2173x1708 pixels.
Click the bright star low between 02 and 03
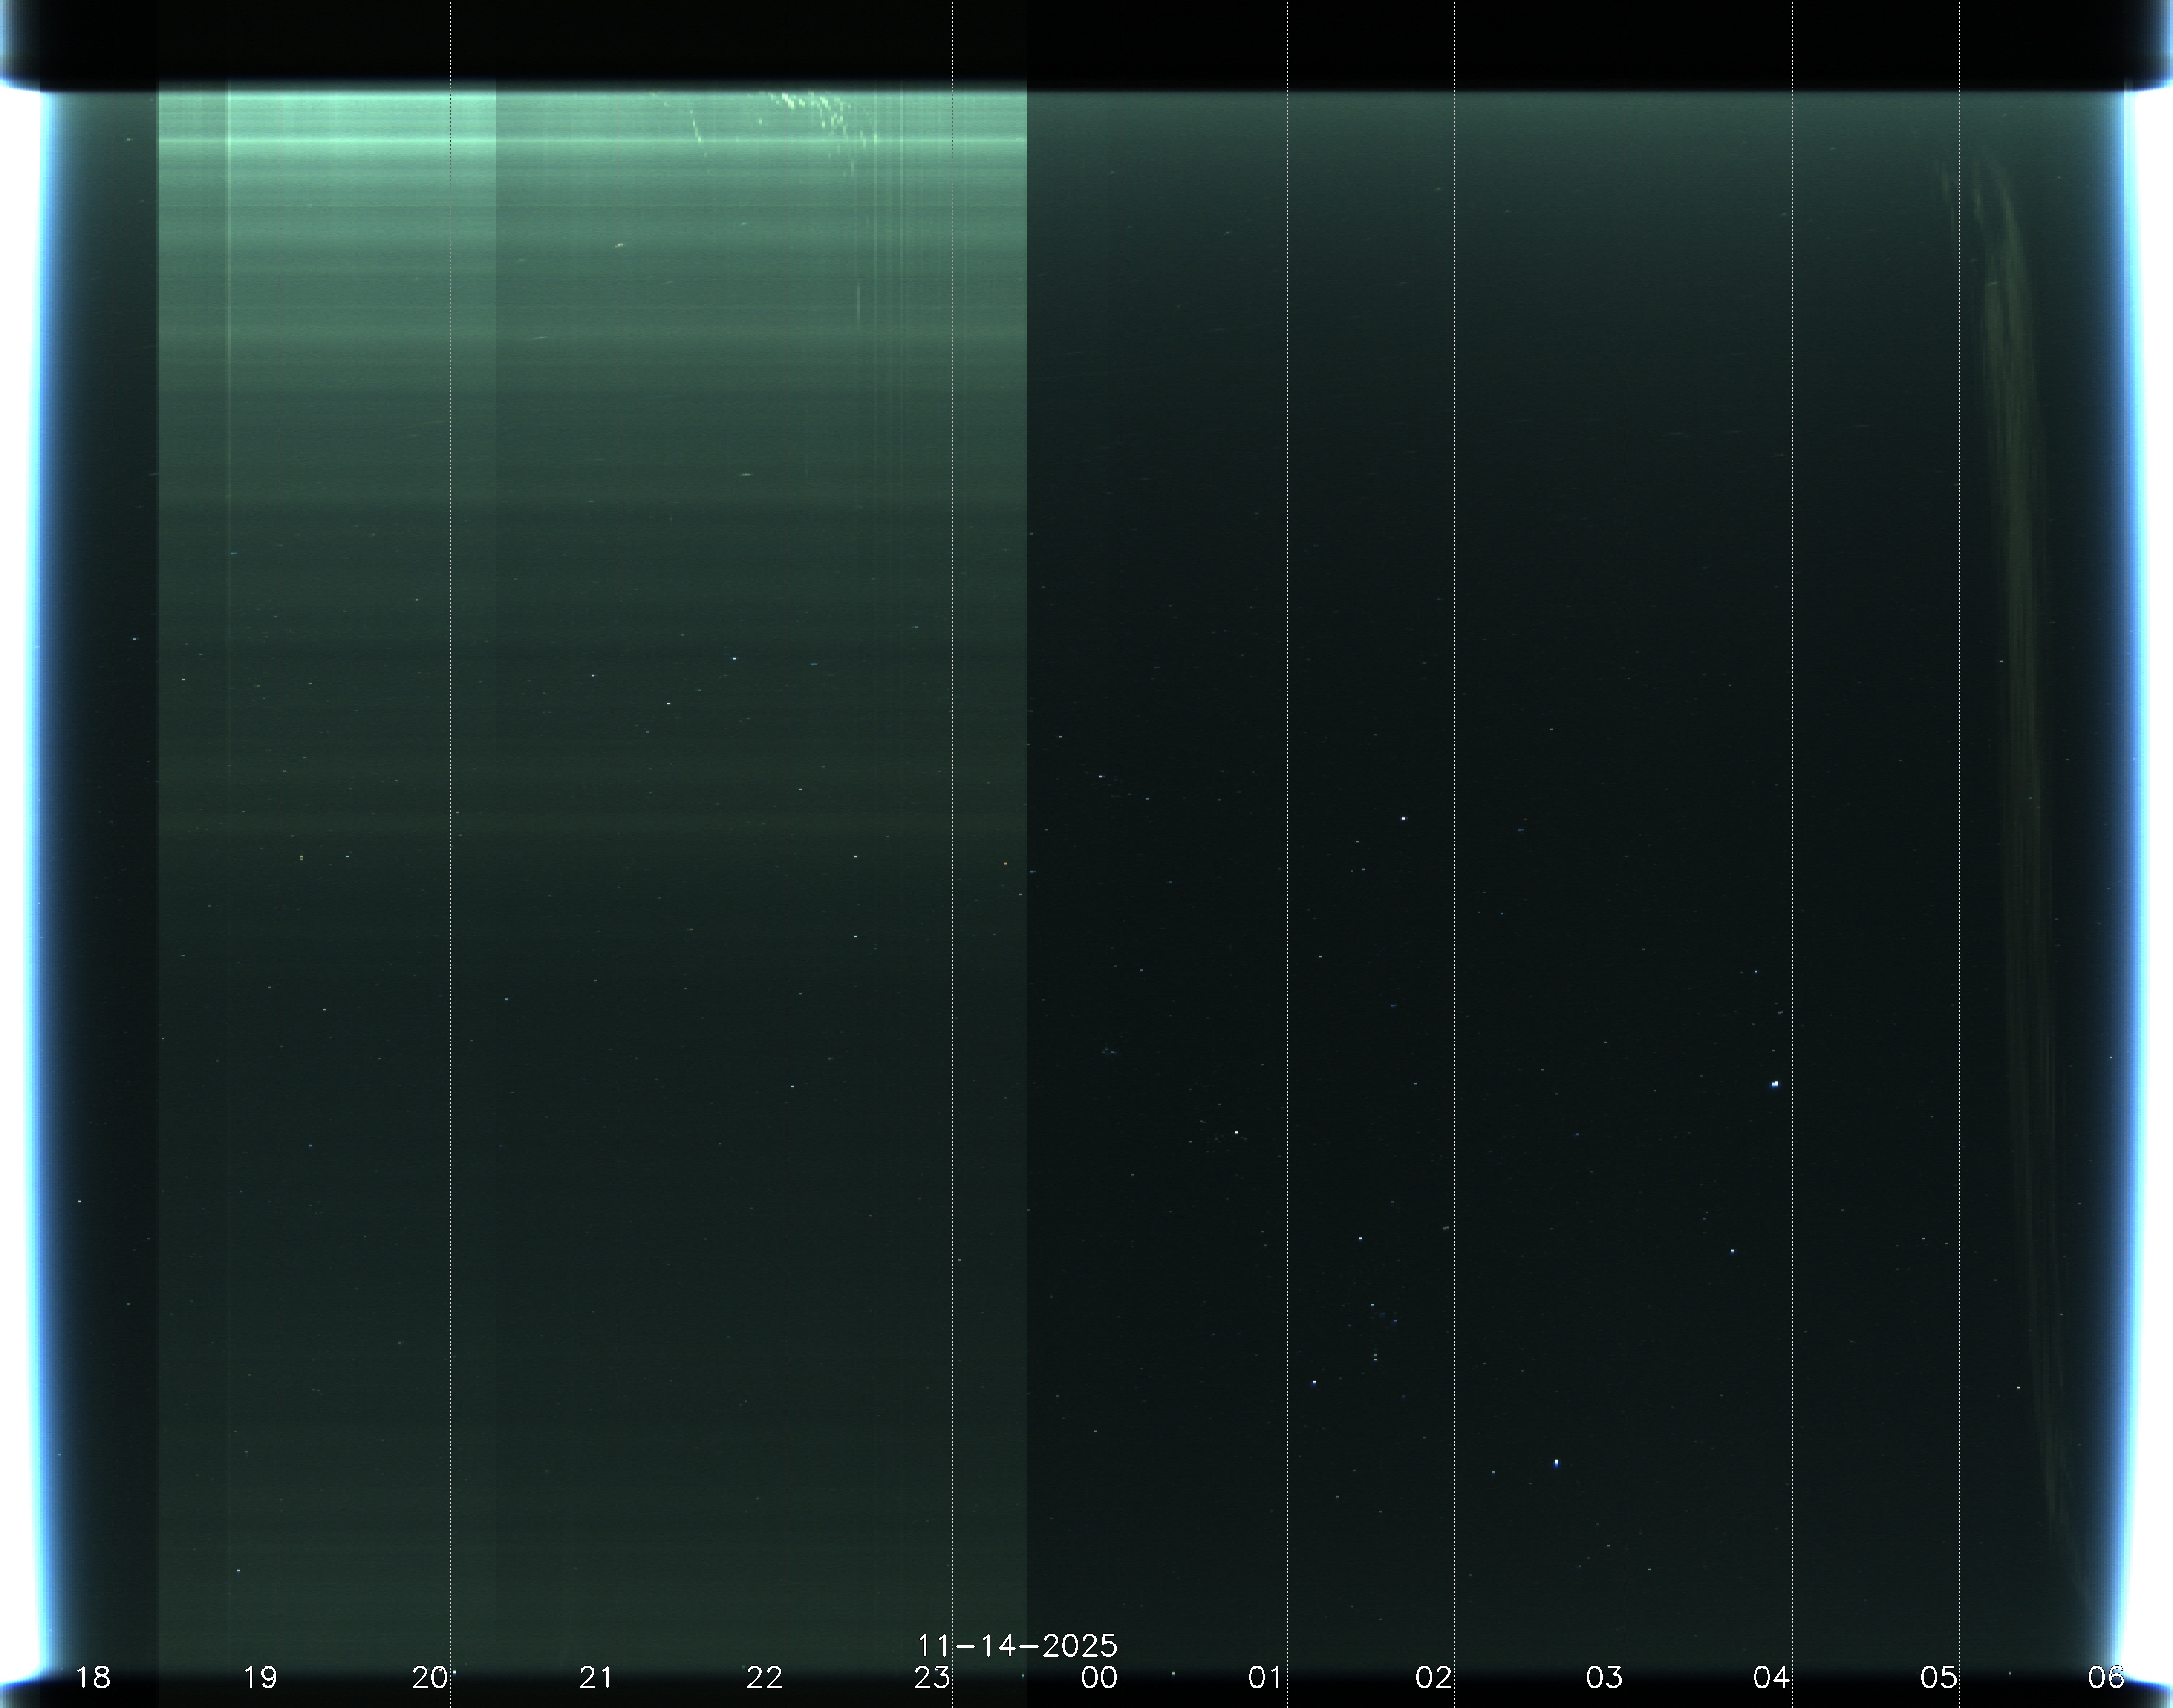tap(1556, 1463)
